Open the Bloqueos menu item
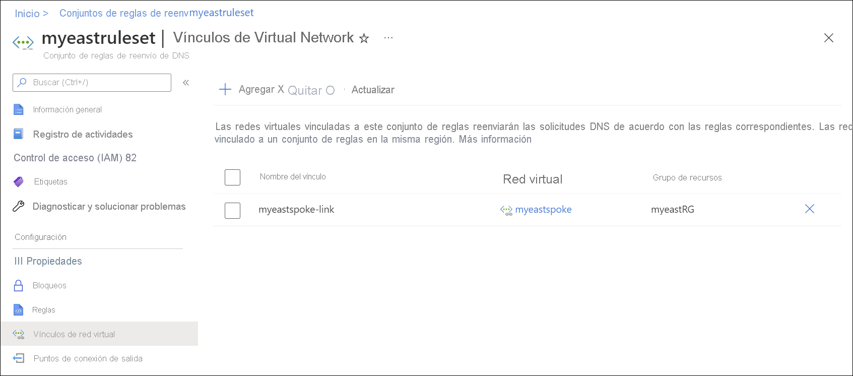Viewport: 853px width, 376px height. (49, 285)
